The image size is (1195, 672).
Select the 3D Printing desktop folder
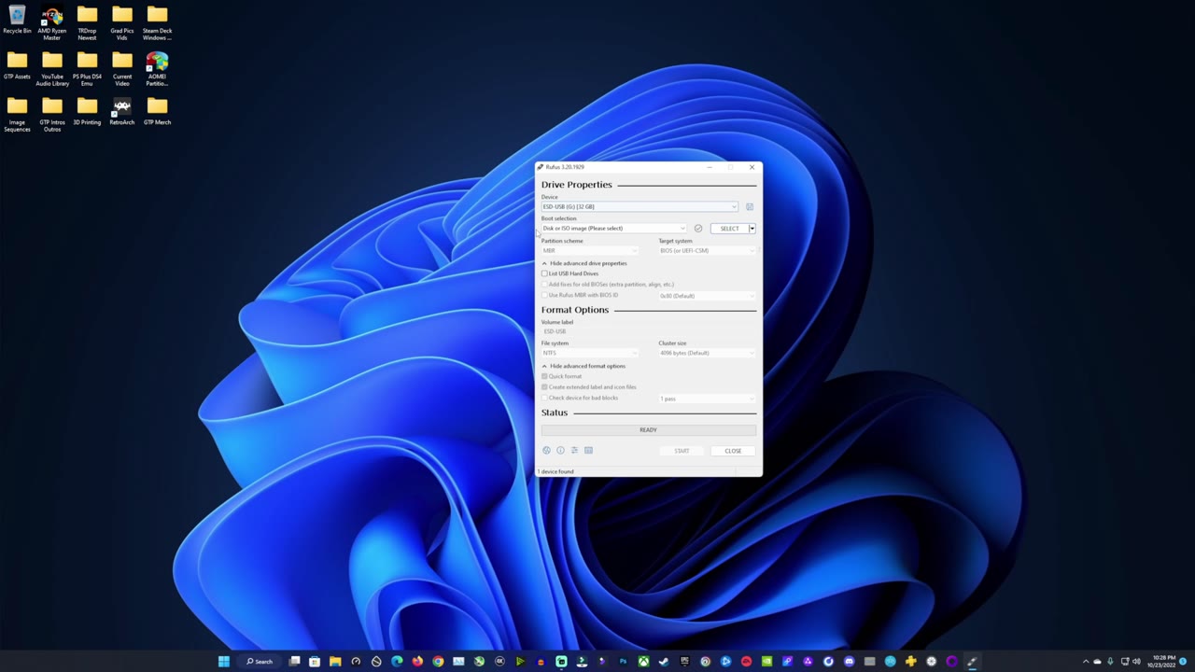click(87, 111)
